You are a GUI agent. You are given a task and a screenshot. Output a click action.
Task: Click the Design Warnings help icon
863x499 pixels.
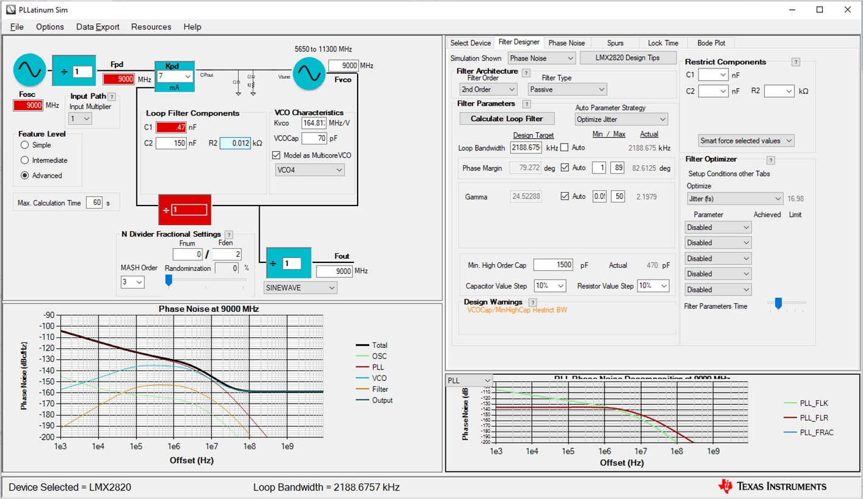(532, 303)
